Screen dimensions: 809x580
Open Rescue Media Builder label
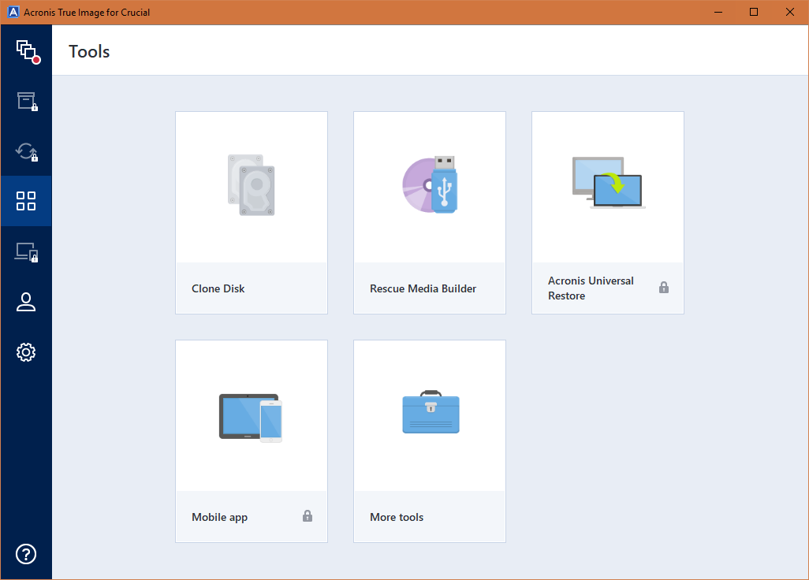tap(423, 288)
